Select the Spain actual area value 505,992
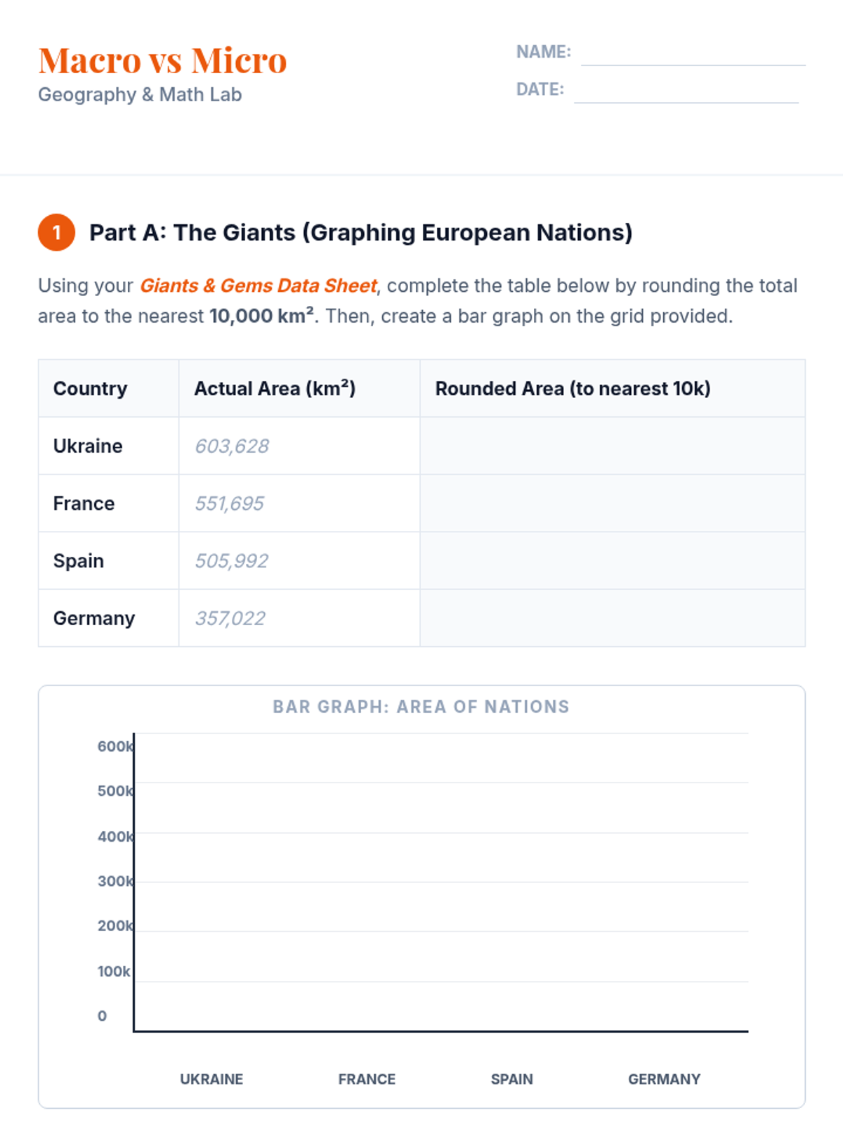The height and width of the screenshot is (1125, 843). pyautogui.click(x=231, y=561)
